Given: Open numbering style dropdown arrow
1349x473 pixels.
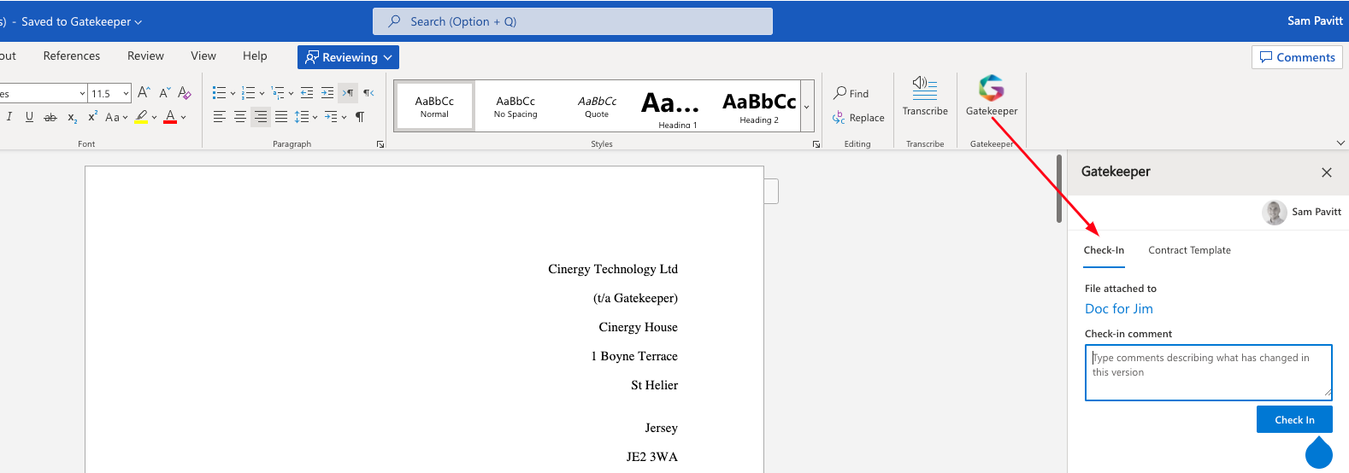Looking at the screenshot, I should 262,92.
